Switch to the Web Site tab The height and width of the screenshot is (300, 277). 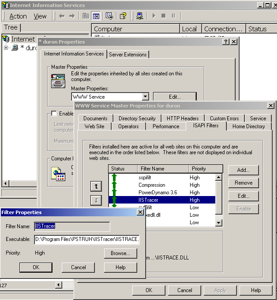[x=94, y=126]
